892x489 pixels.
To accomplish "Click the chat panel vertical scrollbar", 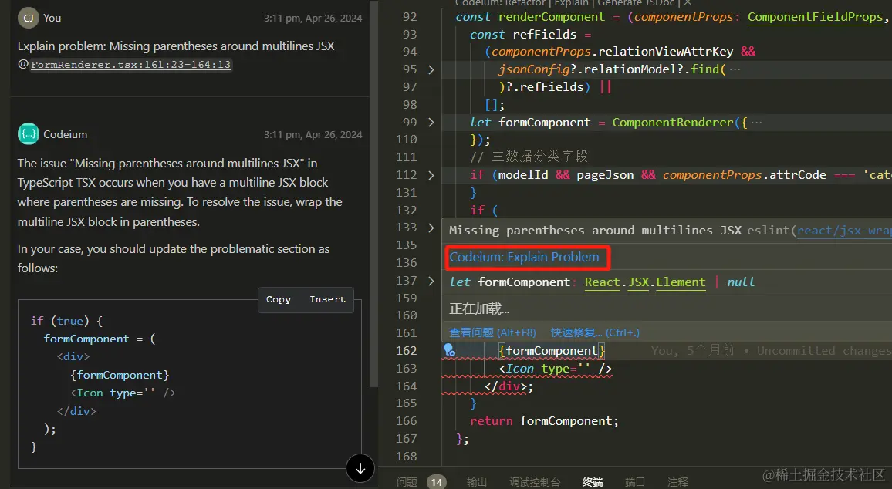I will [x=373, y=194].
